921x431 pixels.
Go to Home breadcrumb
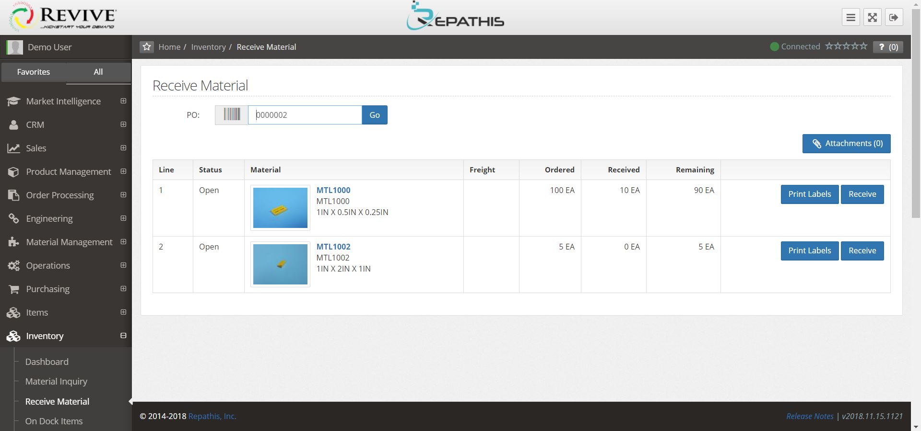169,47
